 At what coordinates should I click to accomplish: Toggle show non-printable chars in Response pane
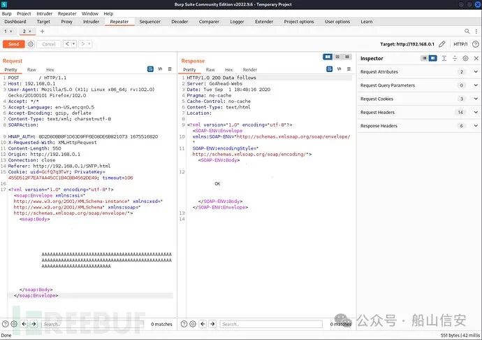(339, 69)
